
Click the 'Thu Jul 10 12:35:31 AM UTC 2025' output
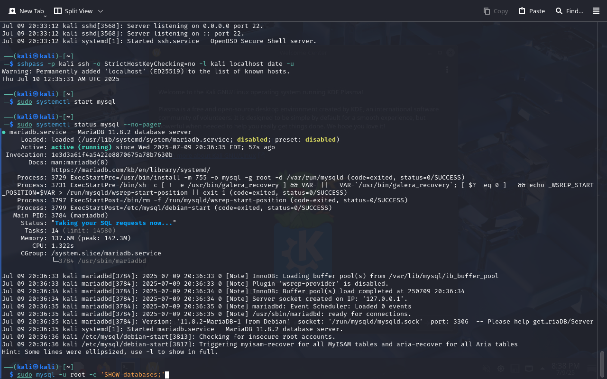[61, 79]
